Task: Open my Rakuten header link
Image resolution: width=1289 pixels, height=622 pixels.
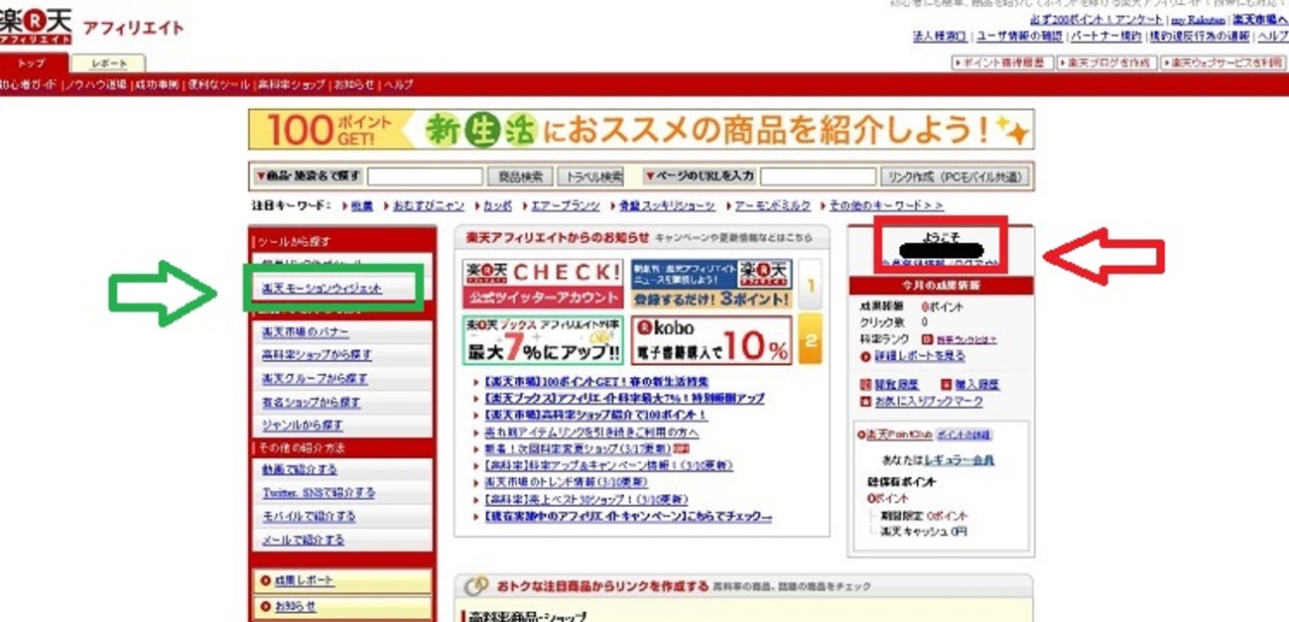Action: pos(1198,20)
